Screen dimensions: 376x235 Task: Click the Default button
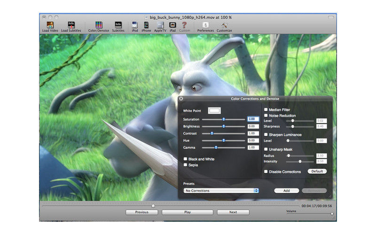[x=317, y=171]
